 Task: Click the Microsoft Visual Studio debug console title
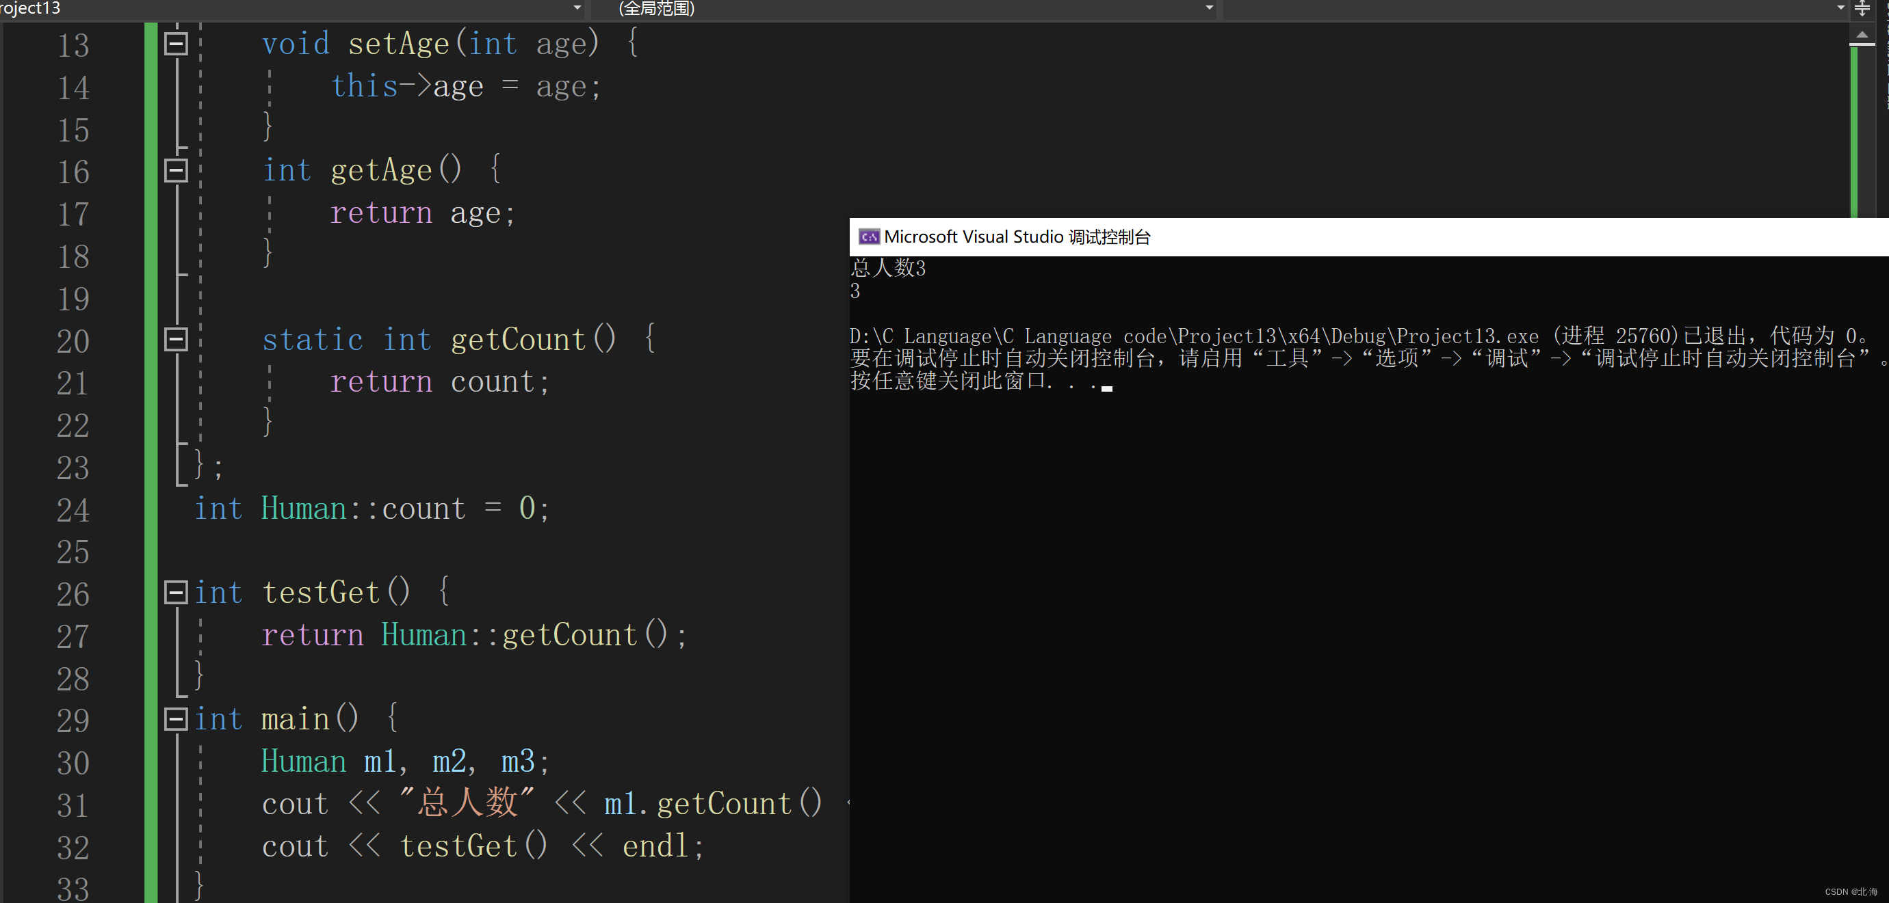[1017, 237]
